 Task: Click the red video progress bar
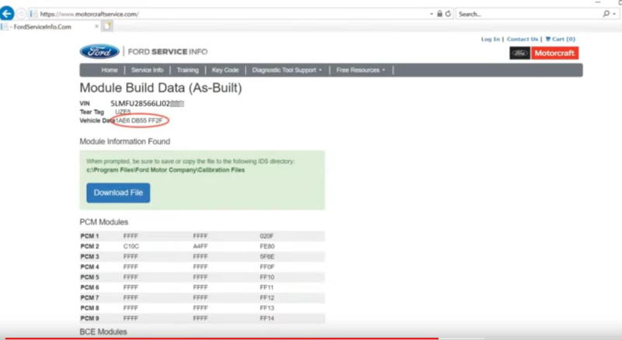222,338
